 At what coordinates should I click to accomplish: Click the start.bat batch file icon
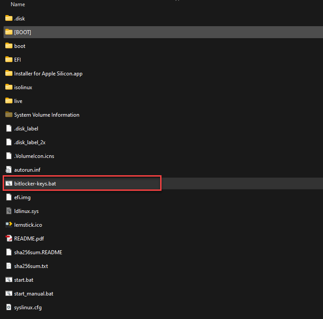tap(8, 280)
